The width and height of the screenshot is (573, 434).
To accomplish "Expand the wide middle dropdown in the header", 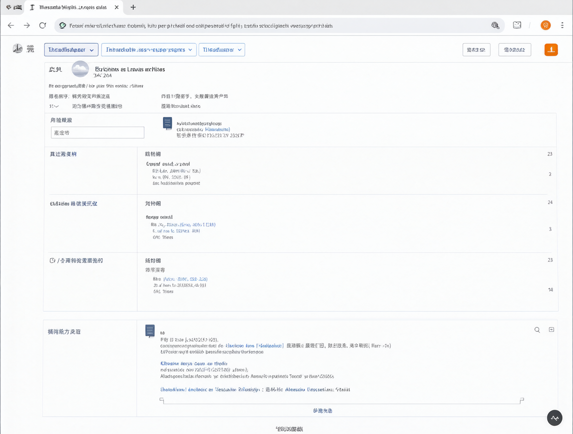I will [x=149, y=50].
